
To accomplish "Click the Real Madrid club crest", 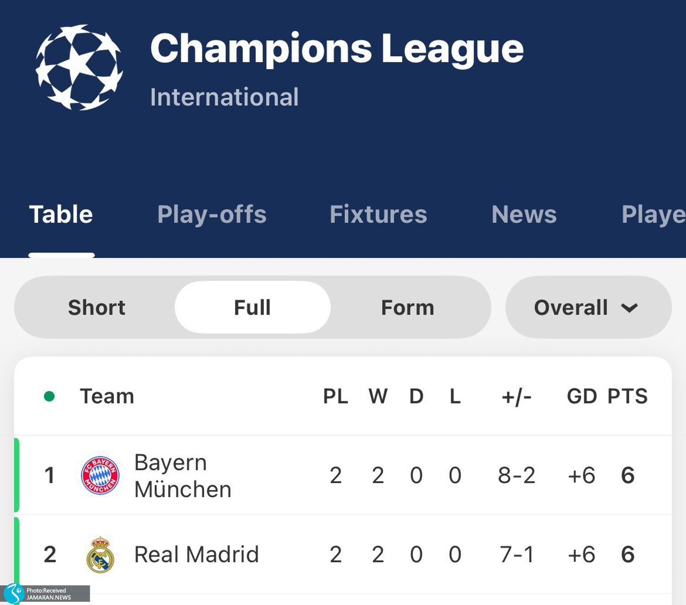I will 100,555.
